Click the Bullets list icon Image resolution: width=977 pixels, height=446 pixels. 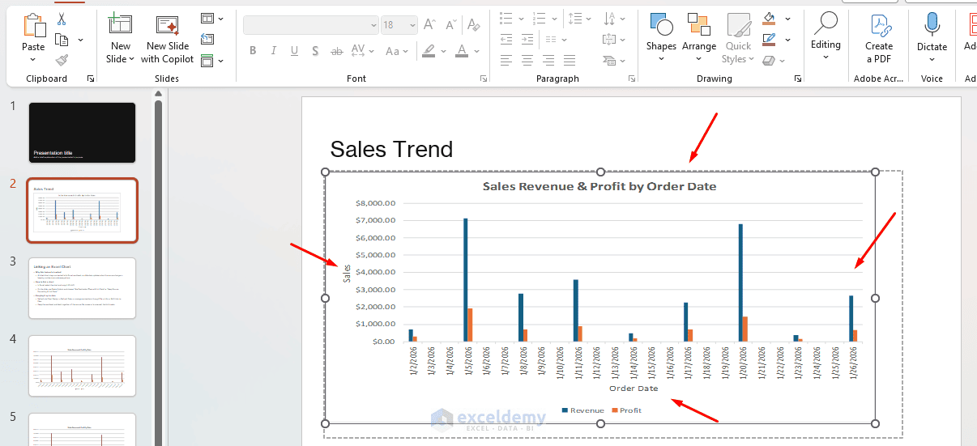point(506,18)
